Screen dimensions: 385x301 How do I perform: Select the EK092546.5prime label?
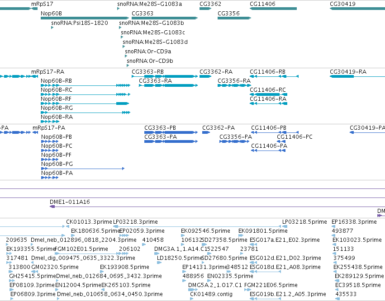coord(205,231)
